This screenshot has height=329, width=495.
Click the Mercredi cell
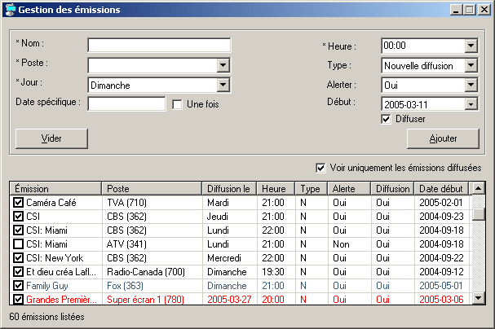pos(224,258)
